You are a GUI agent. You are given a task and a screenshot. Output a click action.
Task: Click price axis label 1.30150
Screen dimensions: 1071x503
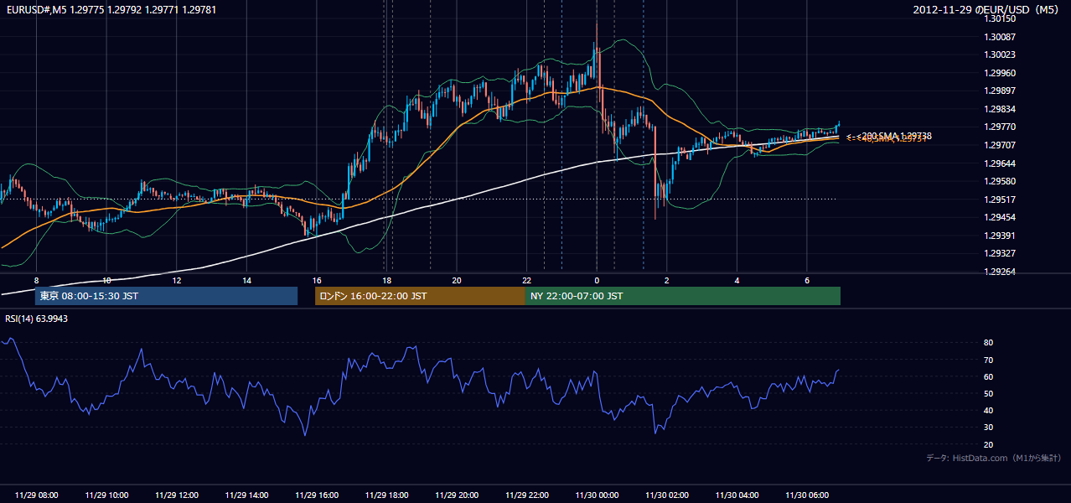coord(1000,18)
